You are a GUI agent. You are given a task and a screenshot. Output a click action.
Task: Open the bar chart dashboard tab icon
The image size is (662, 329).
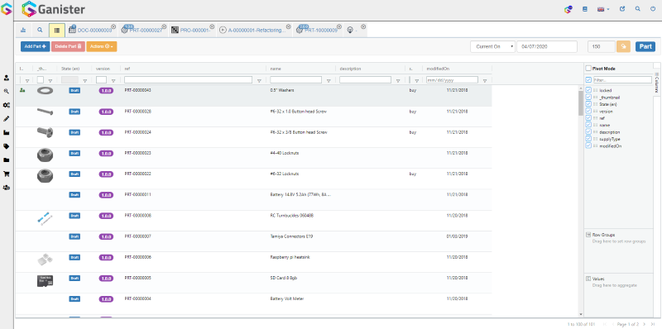23,30
